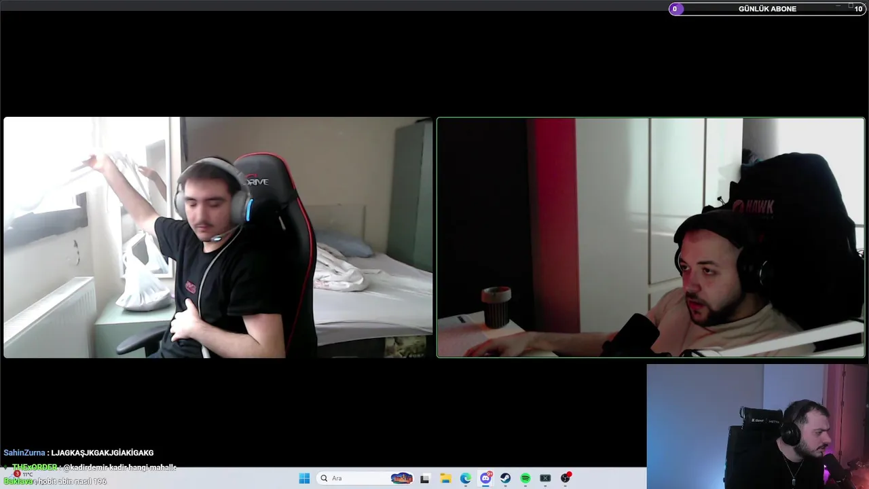The image size is (869, 489).
Task: Open Spotify from the taskbar
Action: point(525,478)
